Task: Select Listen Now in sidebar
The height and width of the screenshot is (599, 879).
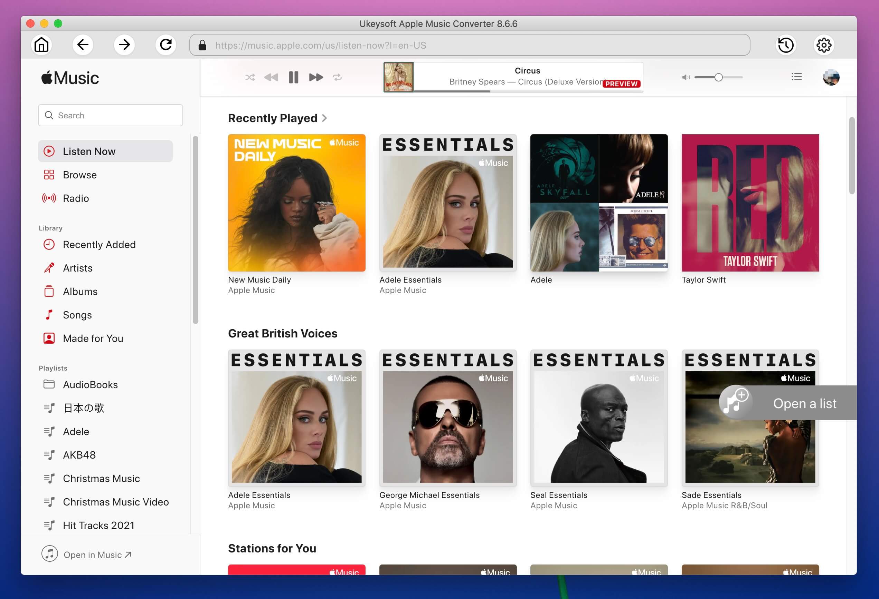Action: (105, 151)
